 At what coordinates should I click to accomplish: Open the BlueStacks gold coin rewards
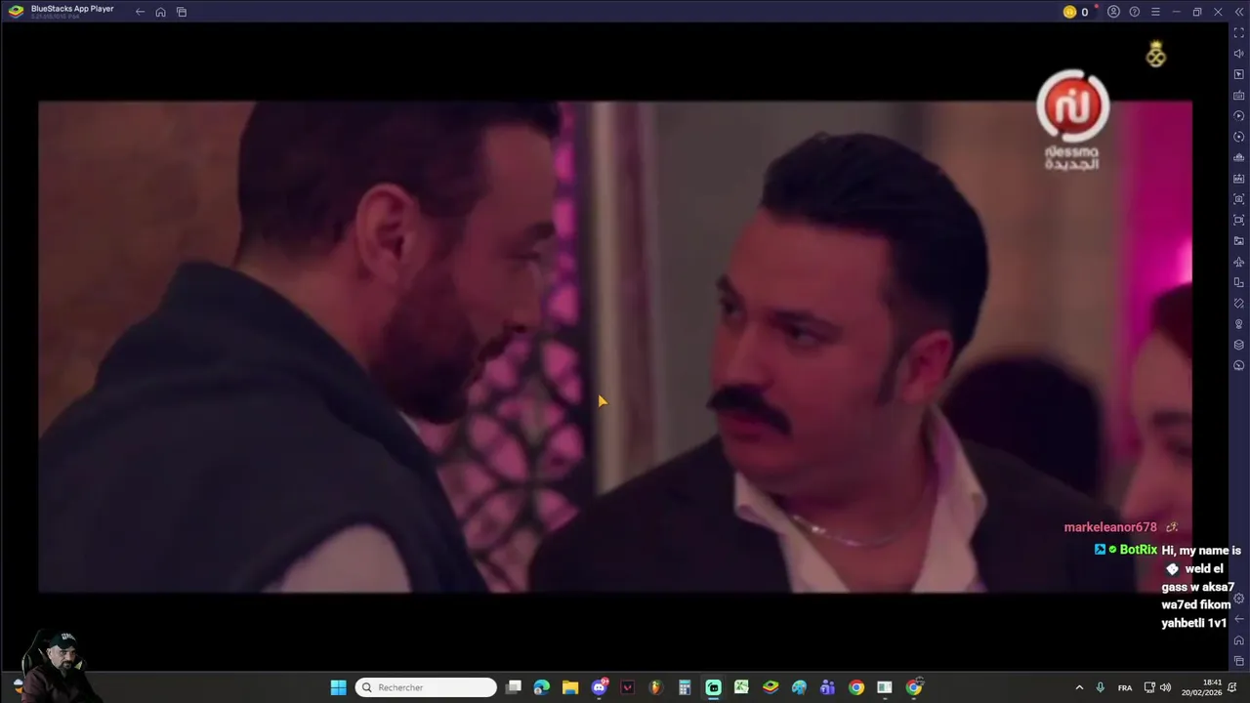[1069, 12]
